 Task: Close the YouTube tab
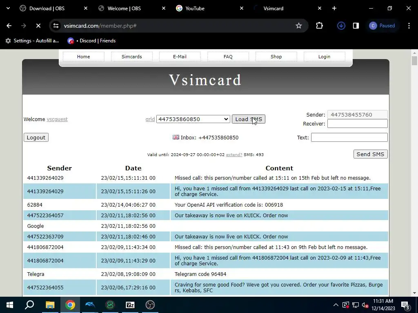pyautogui.click(x=242, y=8)
